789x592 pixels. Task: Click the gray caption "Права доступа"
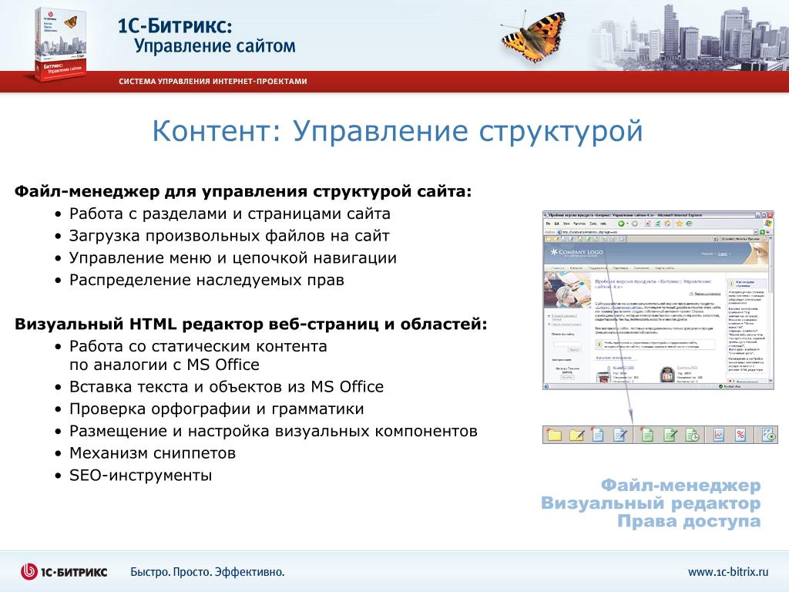point(689,522)
